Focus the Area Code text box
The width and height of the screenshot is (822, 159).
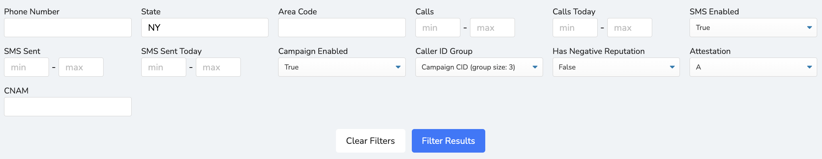342,28
